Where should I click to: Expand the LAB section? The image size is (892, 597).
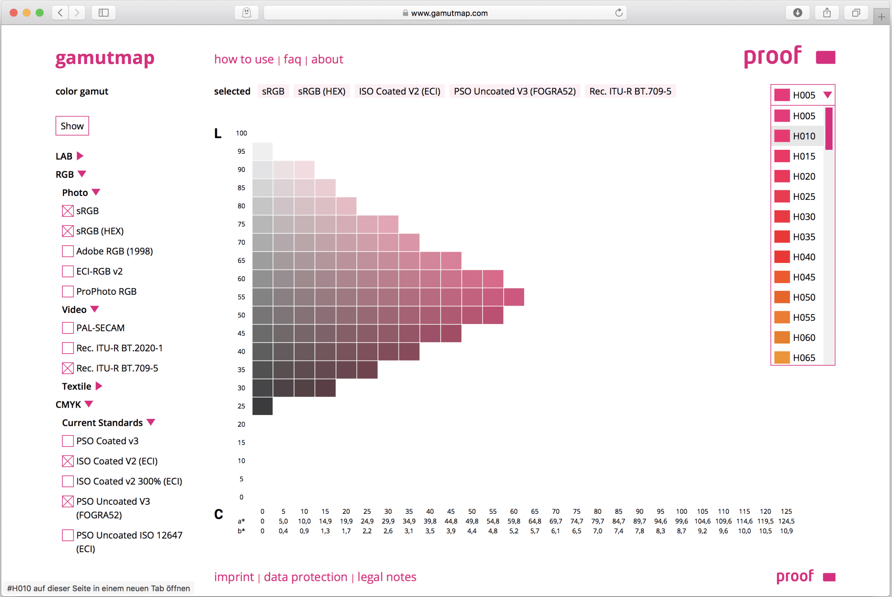(79, 155)
